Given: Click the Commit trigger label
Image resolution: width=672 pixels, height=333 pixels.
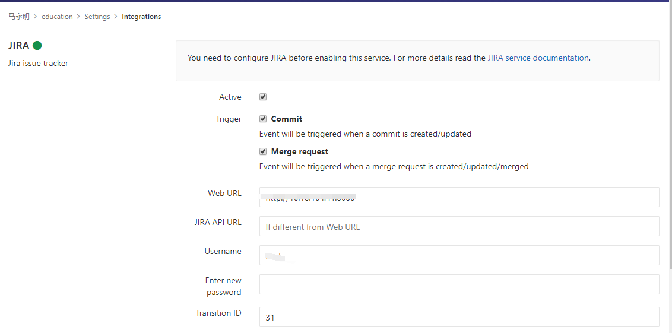Looking at the screenshot, I should pos(287,119).
